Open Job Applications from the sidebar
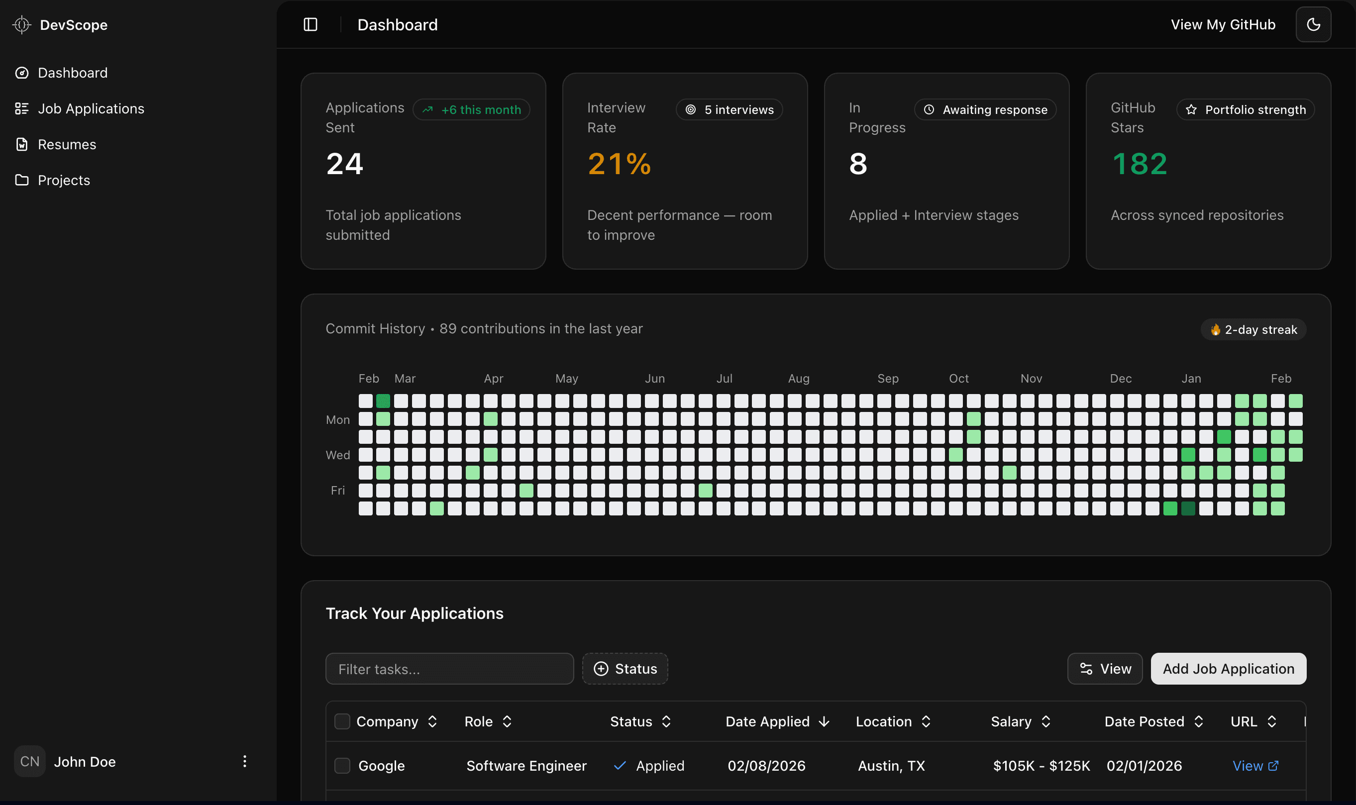 tap(91, 108)
